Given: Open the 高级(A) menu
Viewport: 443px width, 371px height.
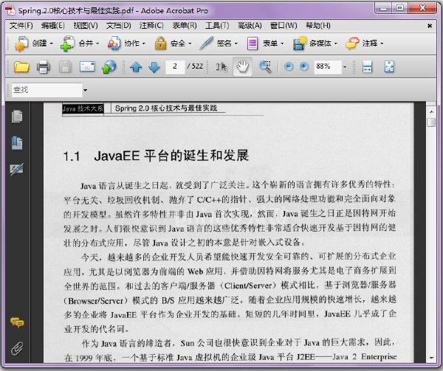Looking at the screenshot, I should [x=250, y=26].
